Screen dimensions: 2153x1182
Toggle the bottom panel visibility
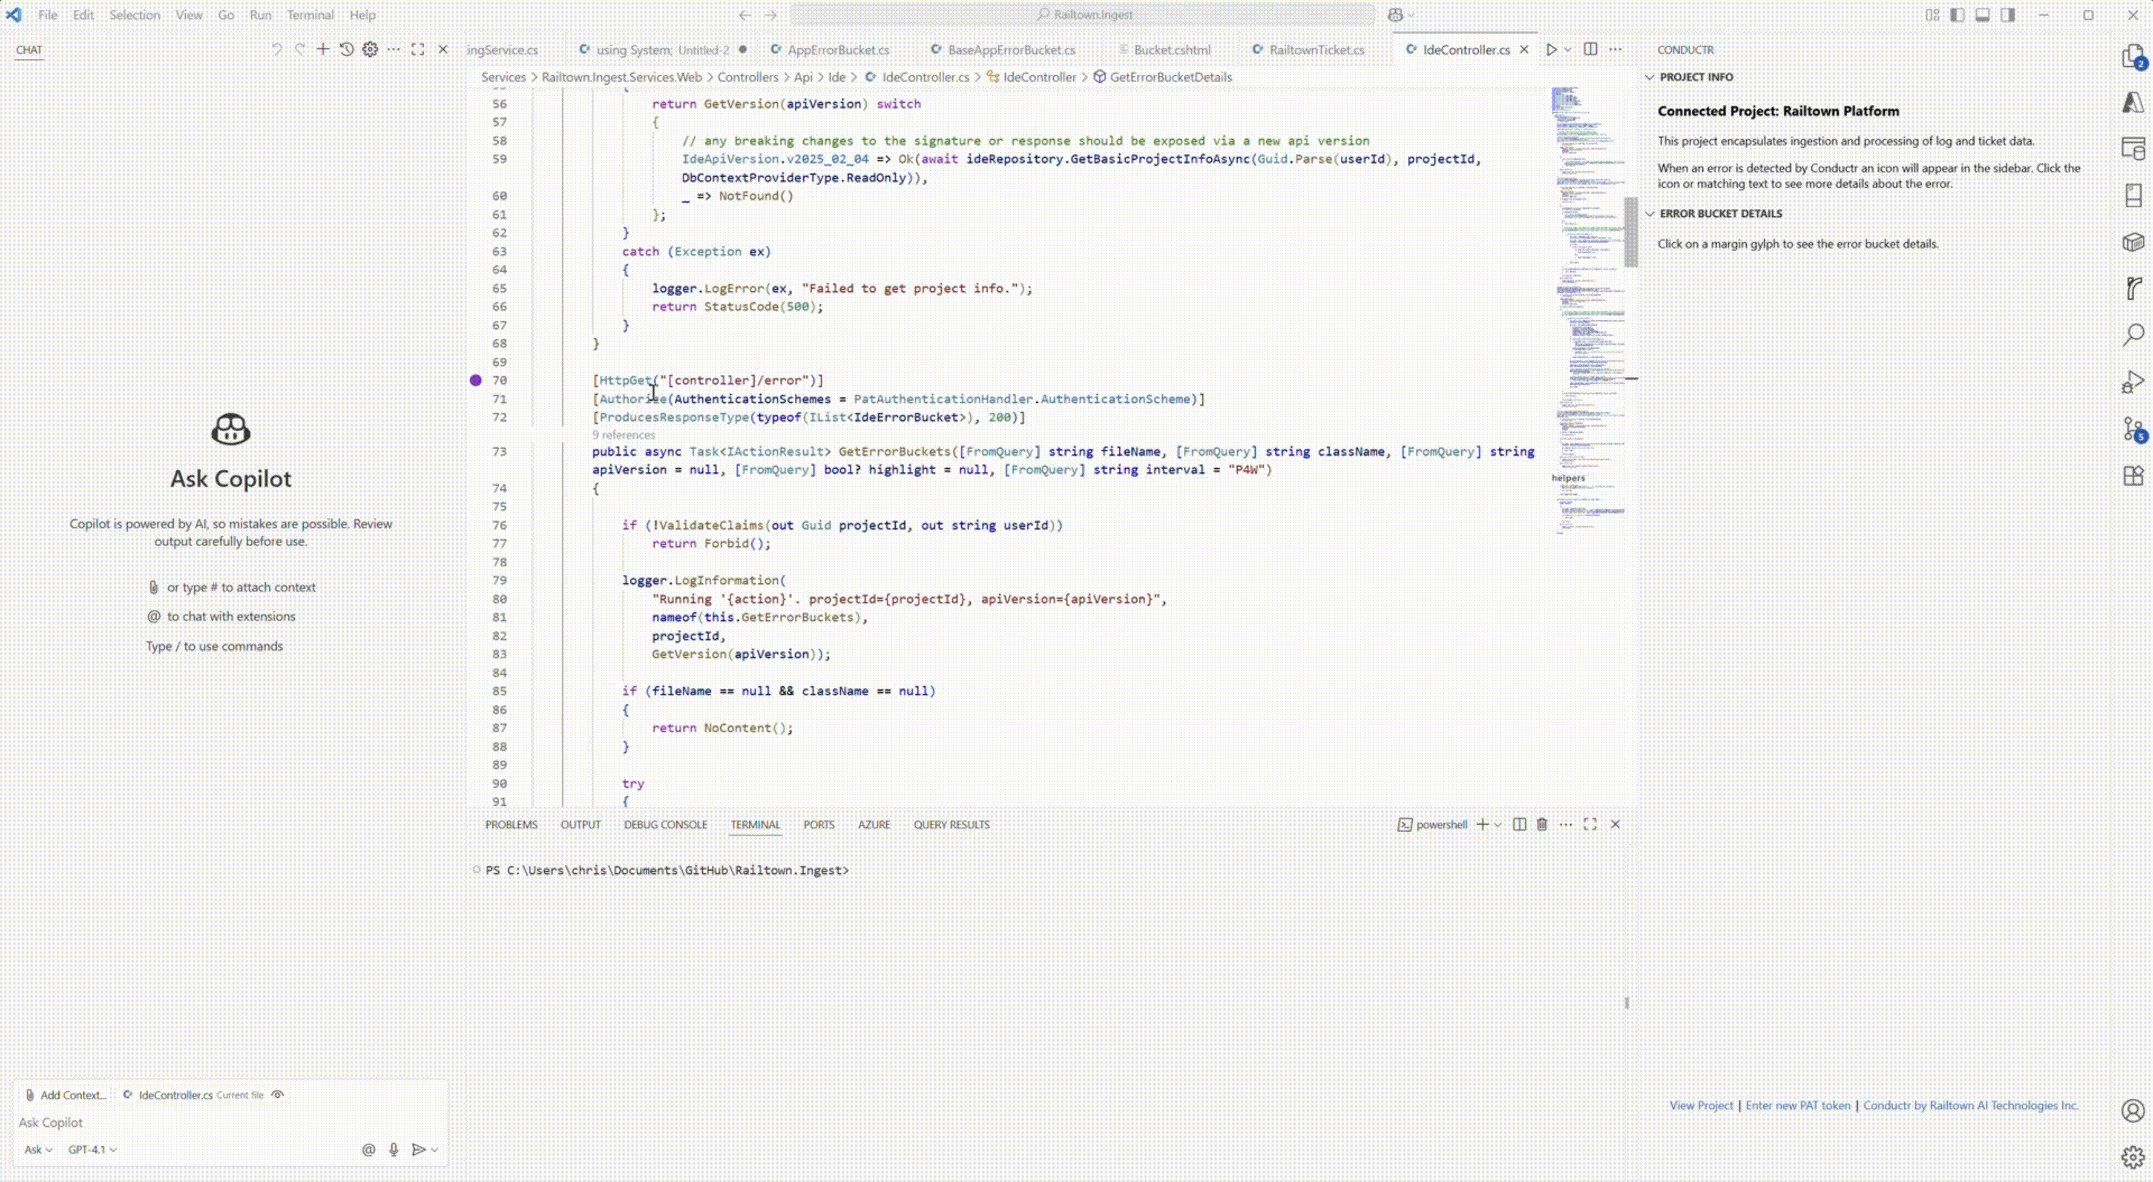coord(1983,15)
